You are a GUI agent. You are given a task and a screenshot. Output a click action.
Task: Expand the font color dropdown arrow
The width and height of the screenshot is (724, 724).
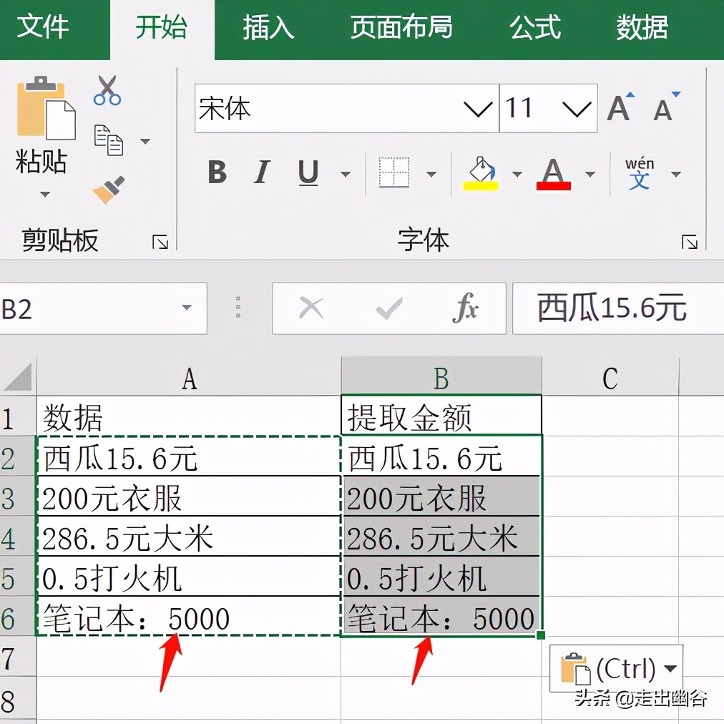click(x=590, y=174)
